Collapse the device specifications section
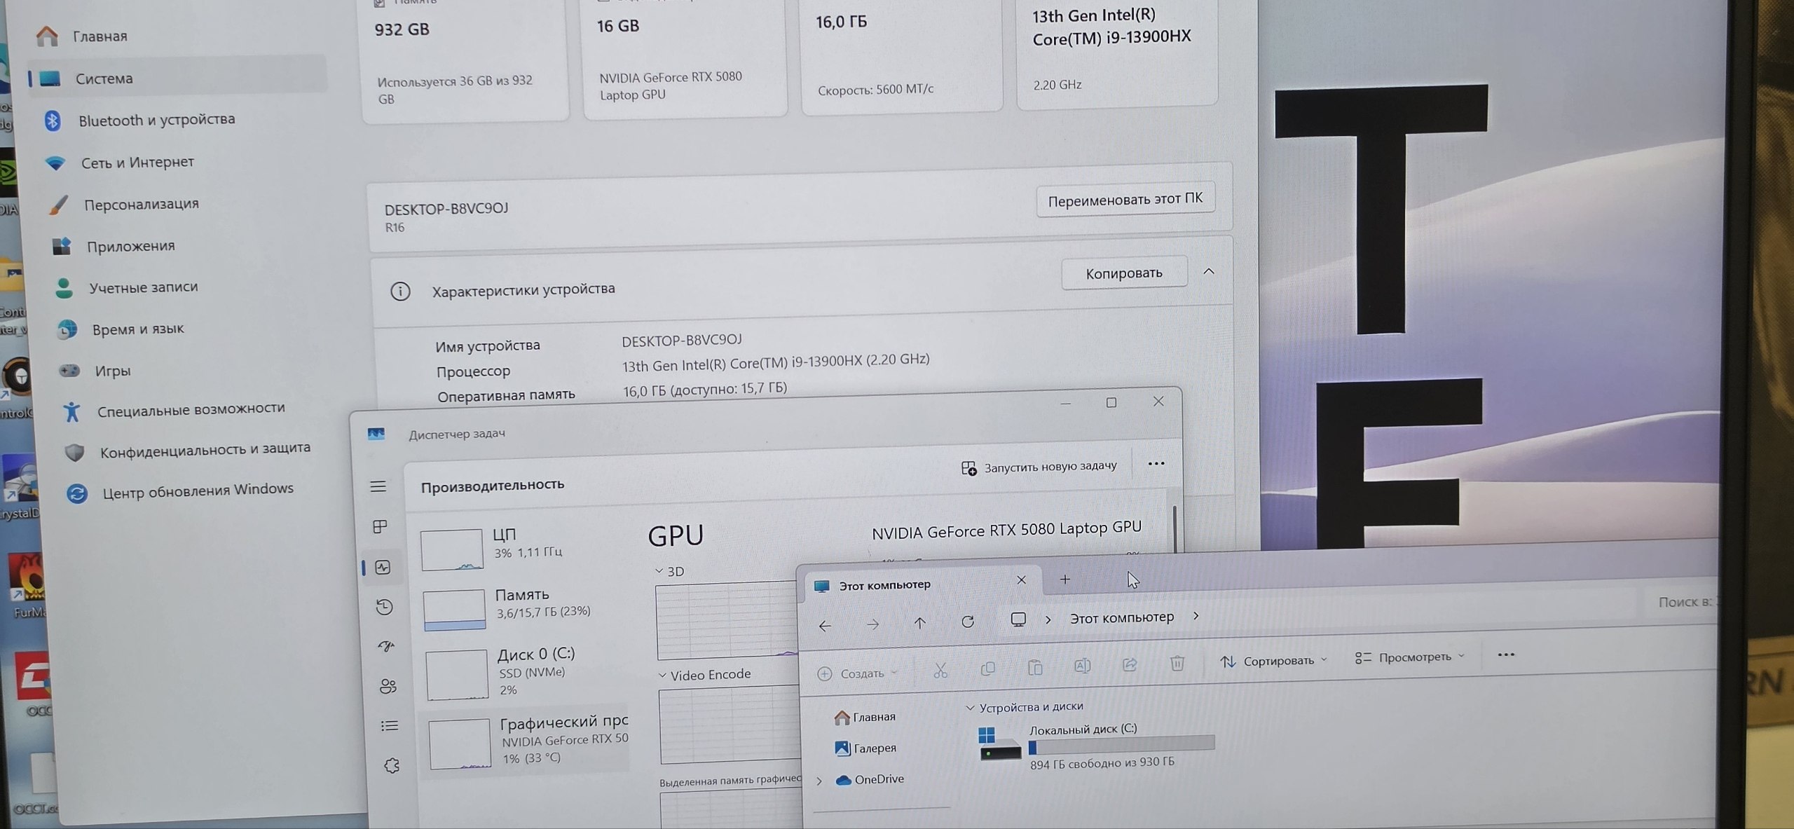Viewport: 1794px width, 829px height. 1209,272
